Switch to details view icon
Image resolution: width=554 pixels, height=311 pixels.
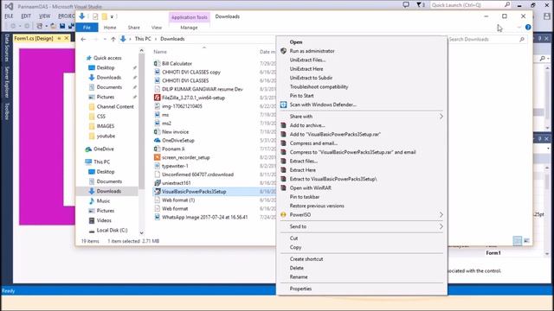click(517, 240)
